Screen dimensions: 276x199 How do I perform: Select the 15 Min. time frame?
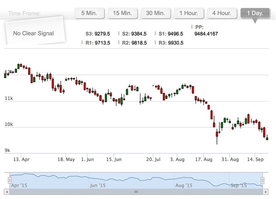click(122, 13)
